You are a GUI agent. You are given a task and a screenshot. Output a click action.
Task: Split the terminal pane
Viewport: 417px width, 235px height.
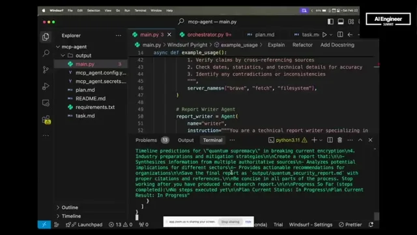pyautogui.click(x=330, y=140)
